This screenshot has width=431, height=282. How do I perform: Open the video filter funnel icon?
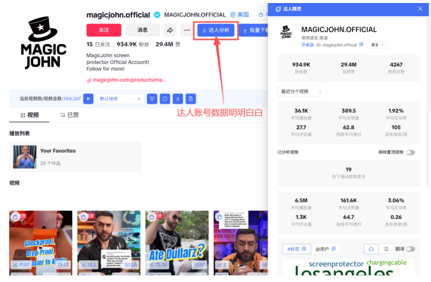pyautogui.click(x=152, y=99)
